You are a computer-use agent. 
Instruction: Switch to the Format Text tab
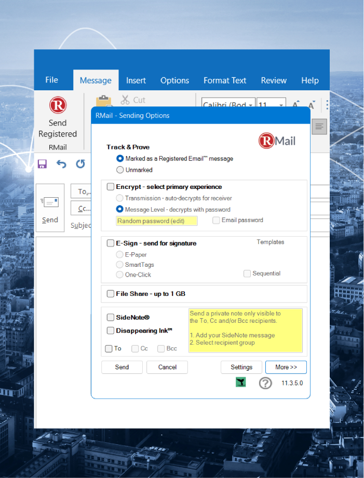point(225,80)
